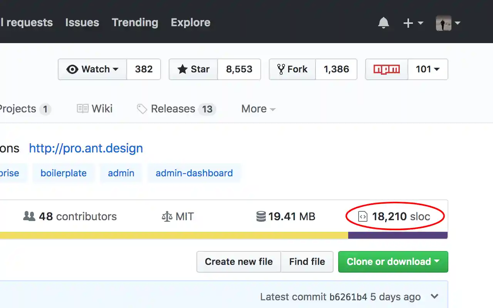Open the notifications bell
The image size is (493, 308).
tap(383, 23)
